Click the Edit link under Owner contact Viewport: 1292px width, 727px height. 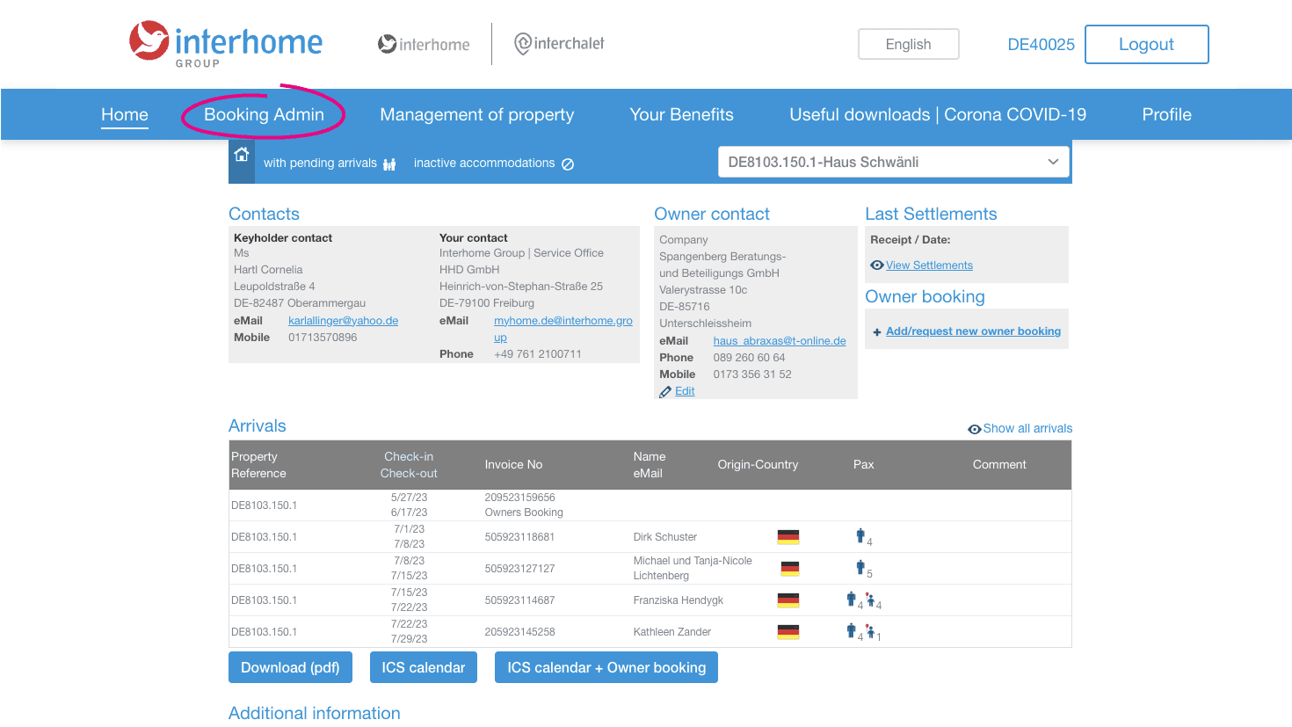tap(685, 391)
